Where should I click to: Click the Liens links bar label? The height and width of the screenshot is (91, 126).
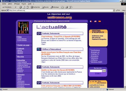coord(124,10)
